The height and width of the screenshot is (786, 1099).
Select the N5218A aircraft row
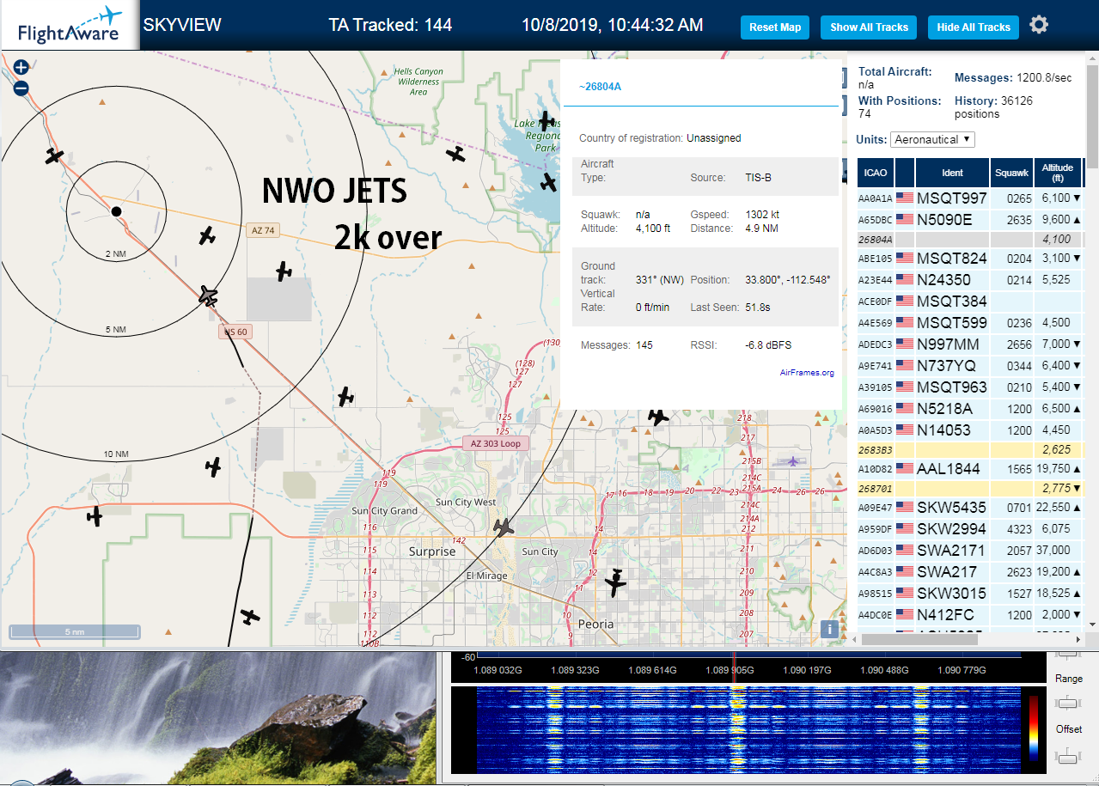coord(971,409)
